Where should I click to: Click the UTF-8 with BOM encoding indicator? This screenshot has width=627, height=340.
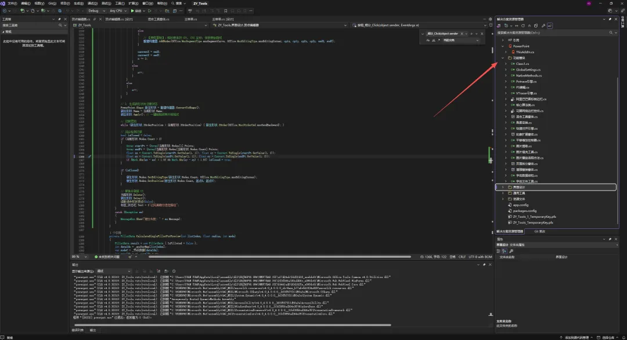pos(480,257)
